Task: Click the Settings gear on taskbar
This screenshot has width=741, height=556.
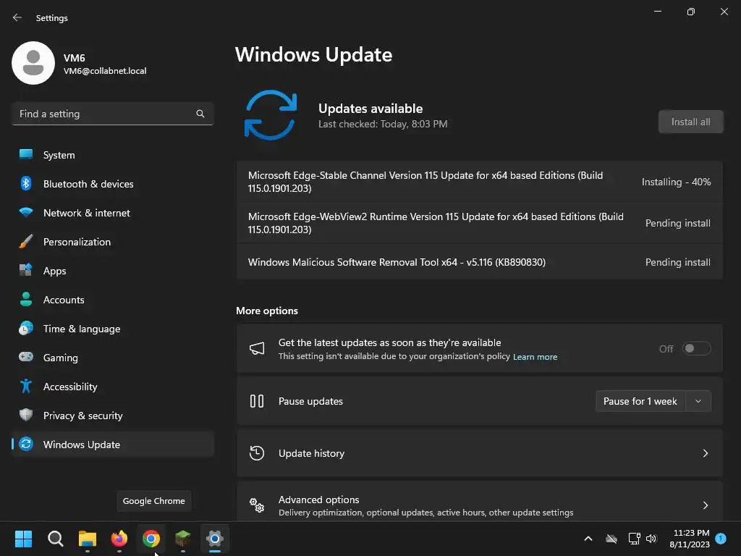Action: pyautogui.click(x=215, y=539)
